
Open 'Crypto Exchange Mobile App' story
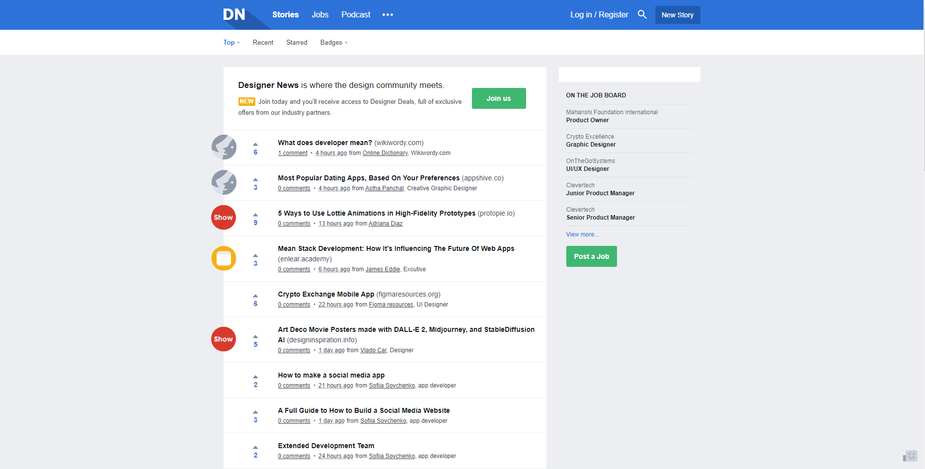pos(326,294)
